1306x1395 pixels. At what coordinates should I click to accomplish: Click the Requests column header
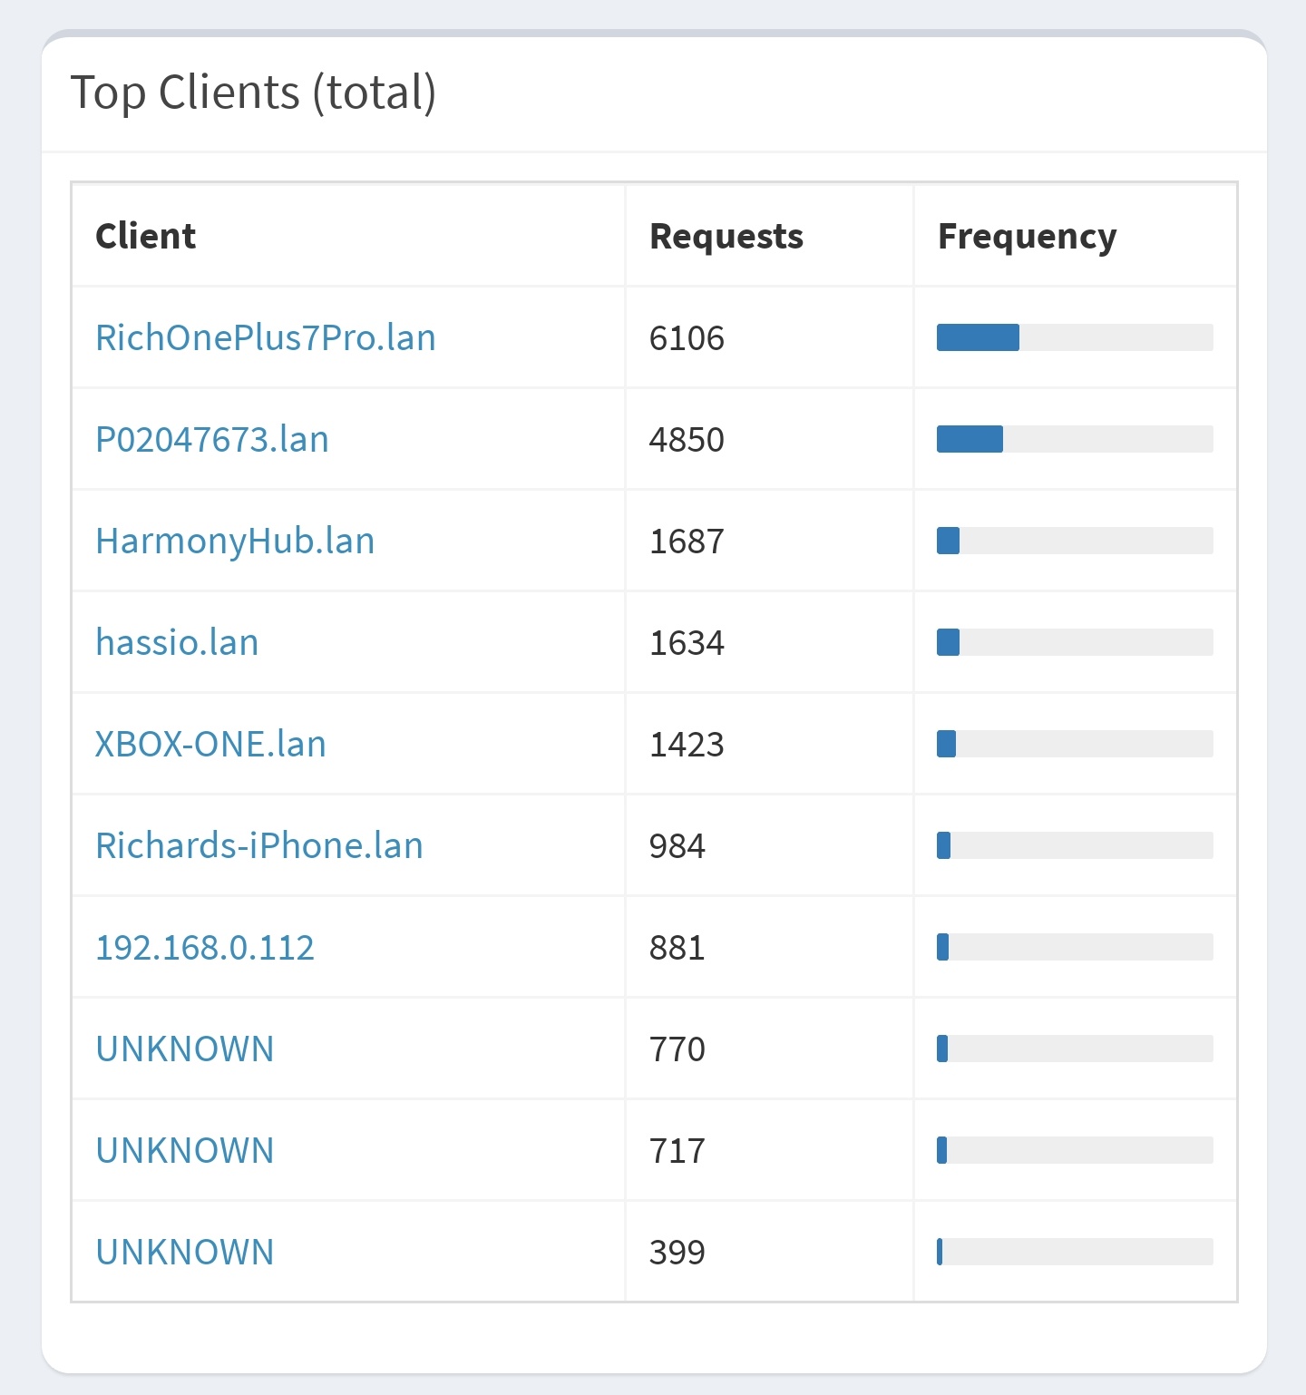(726, 236)
